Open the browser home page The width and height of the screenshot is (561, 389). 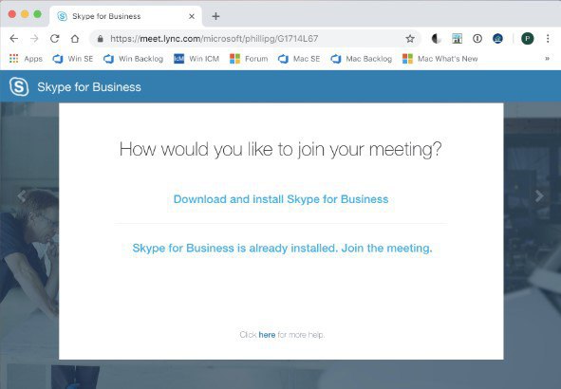pos(75,39)
